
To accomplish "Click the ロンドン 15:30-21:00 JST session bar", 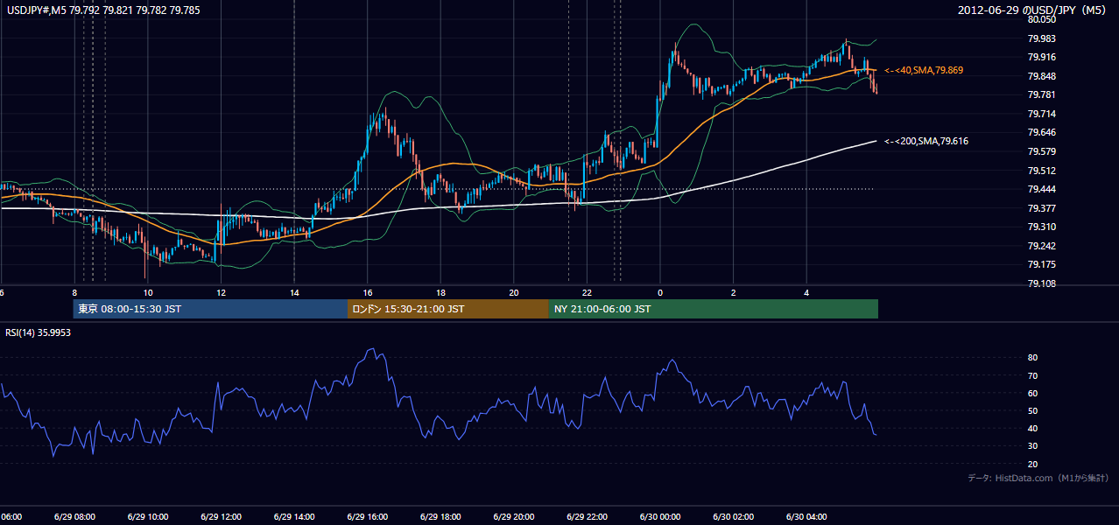I will pos(448,309).
